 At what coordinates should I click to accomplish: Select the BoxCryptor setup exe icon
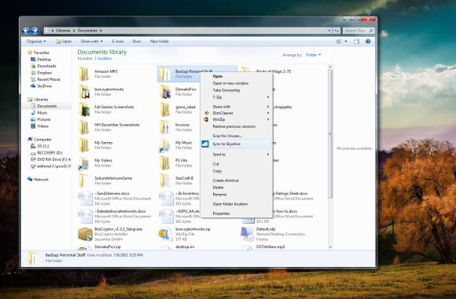[x=85, y=234]
